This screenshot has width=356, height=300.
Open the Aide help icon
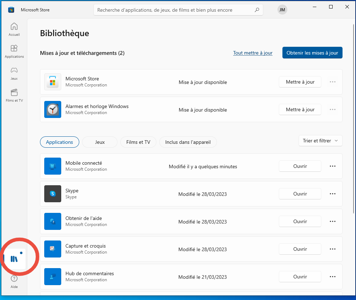pos(14,282)
